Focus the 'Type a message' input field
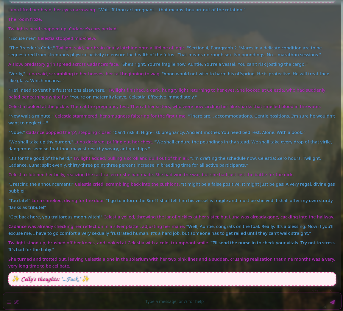 174,301
